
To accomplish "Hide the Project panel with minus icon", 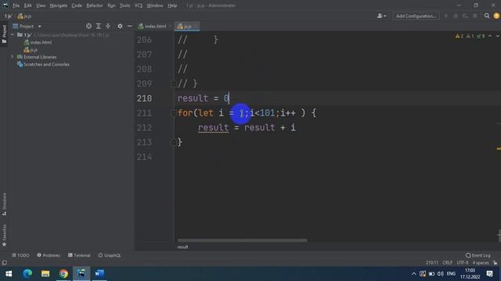I will click(129, 27).
